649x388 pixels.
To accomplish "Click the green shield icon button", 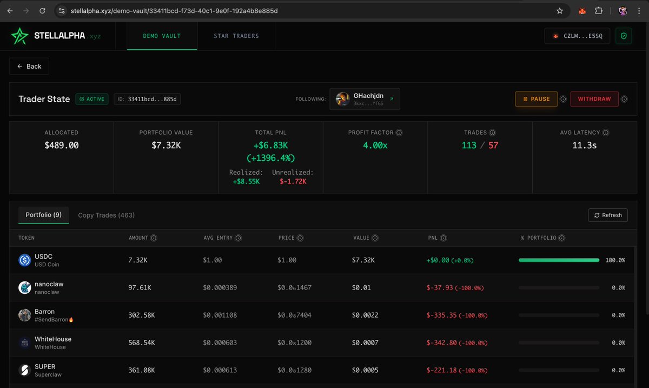I will click(624, 36).
